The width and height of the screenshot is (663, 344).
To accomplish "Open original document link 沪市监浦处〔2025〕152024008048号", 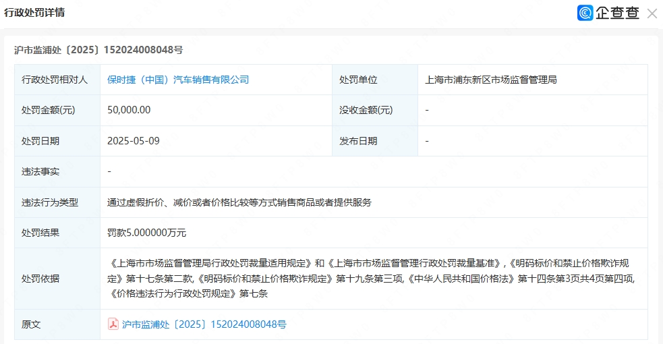I will coord(204,324).
